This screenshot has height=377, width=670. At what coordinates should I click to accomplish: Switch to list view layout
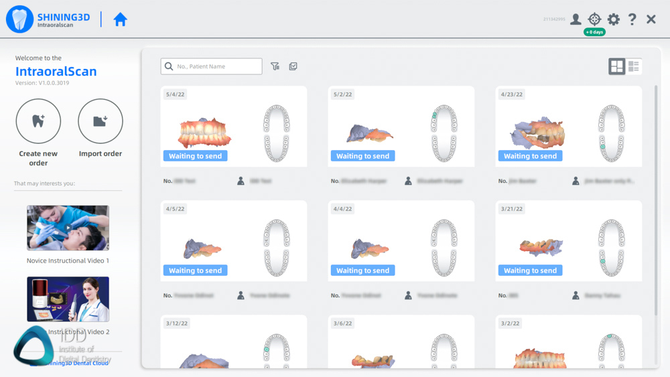(x=634, y=66)
